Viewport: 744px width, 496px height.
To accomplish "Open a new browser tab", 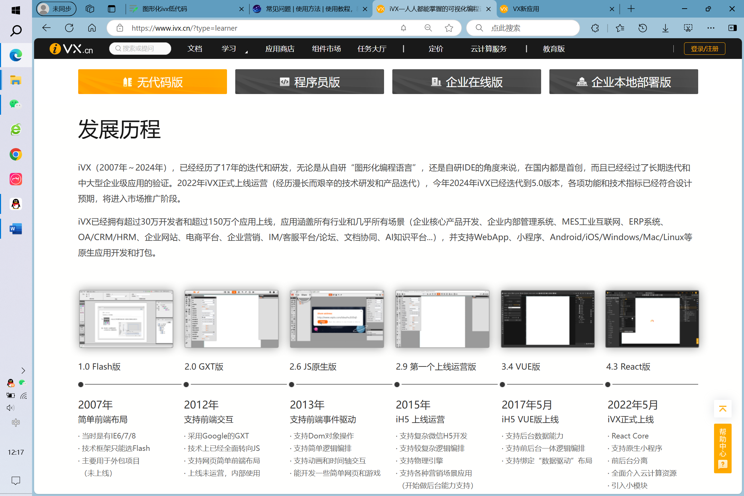I will coord(631,9).
